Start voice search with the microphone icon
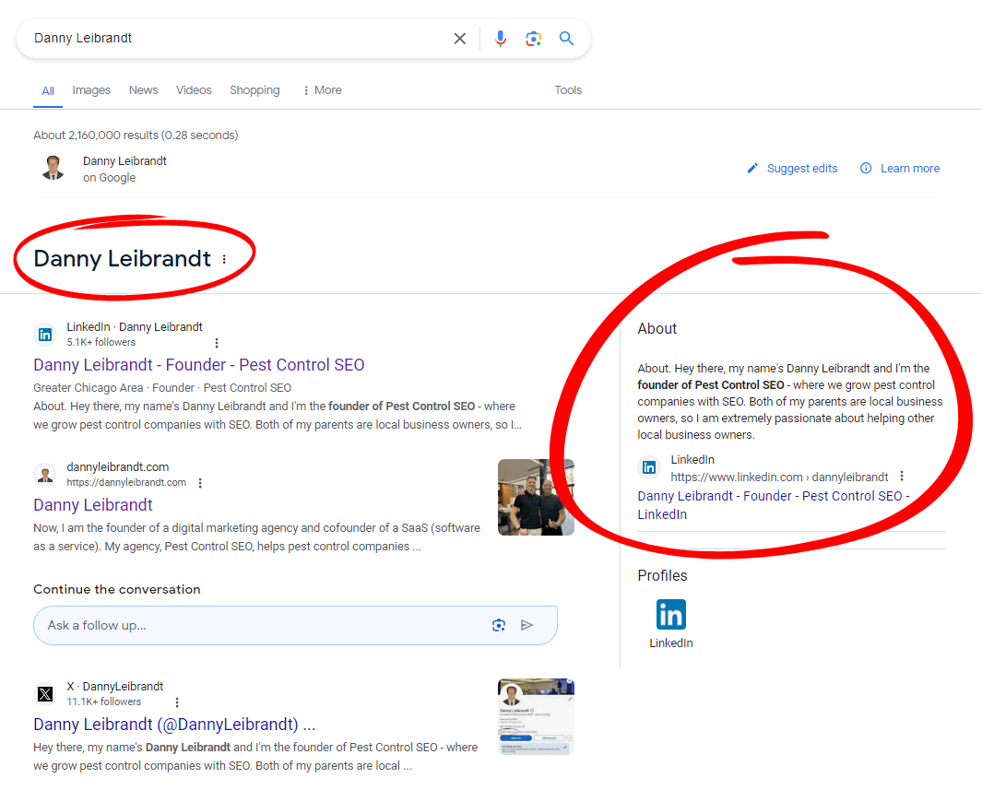The height and width of the screenshot is (790, 982). coord(500,39)
